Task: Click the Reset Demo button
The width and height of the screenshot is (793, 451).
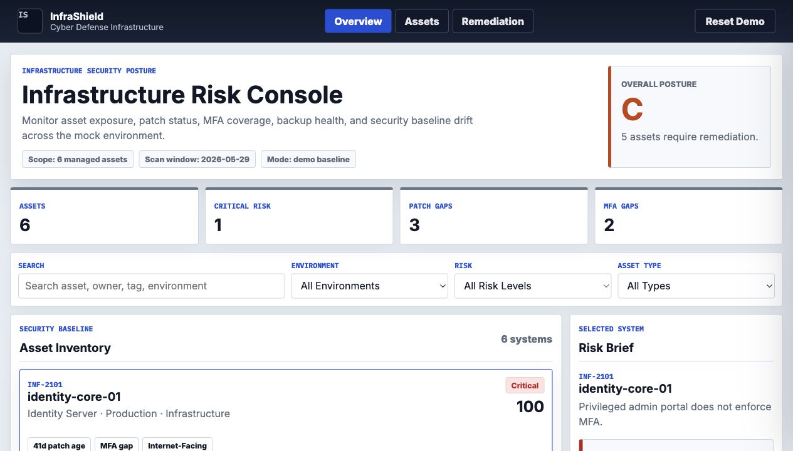Action: coord(735,21)
